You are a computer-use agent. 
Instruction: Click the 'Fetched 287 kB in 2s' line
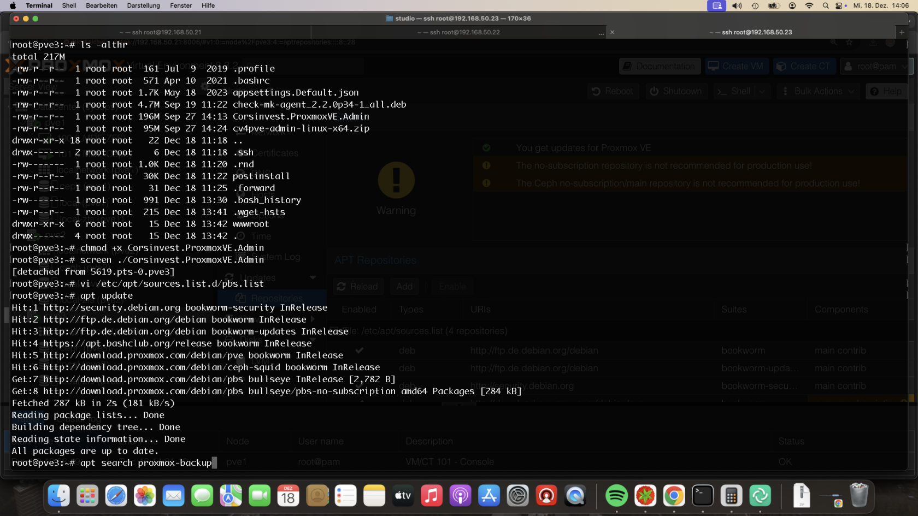pos(93,403)
